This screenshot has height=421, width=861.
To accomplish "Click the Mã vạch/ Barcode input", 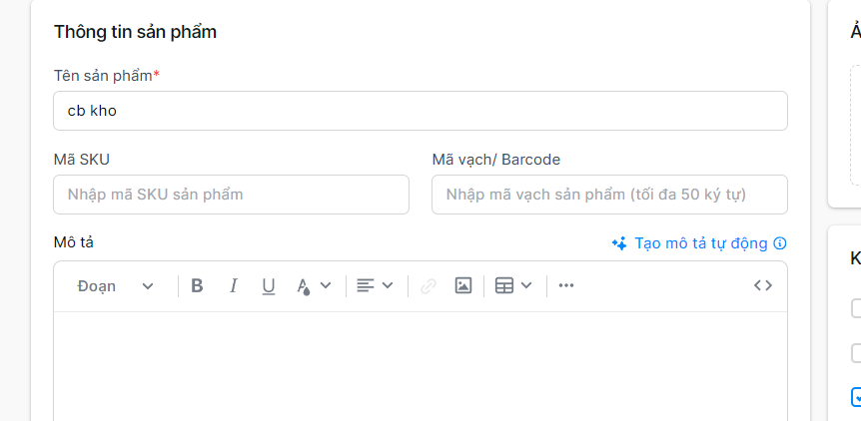I will click(x=609, y=195).
